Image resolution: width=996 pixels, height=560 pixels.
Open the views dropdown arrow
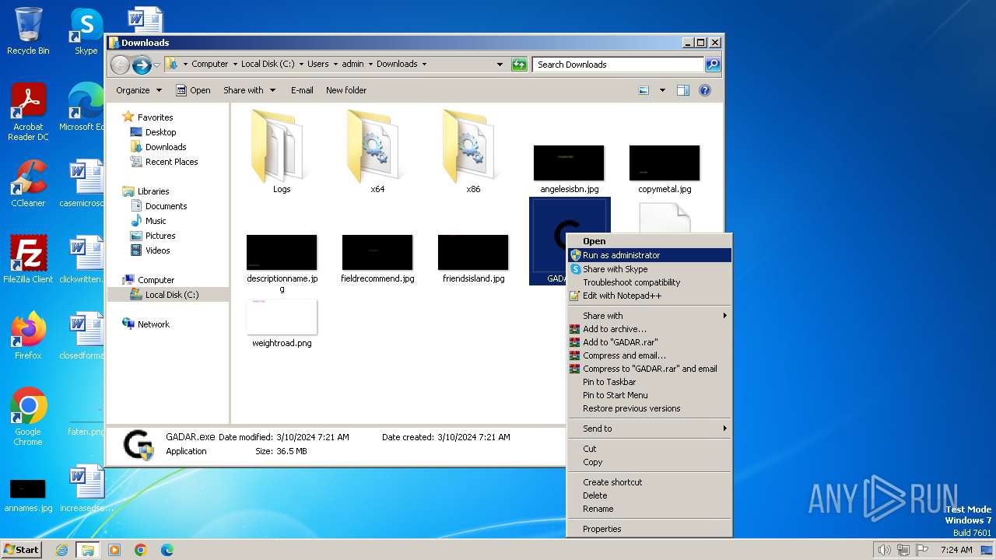(x=662, y=90)
